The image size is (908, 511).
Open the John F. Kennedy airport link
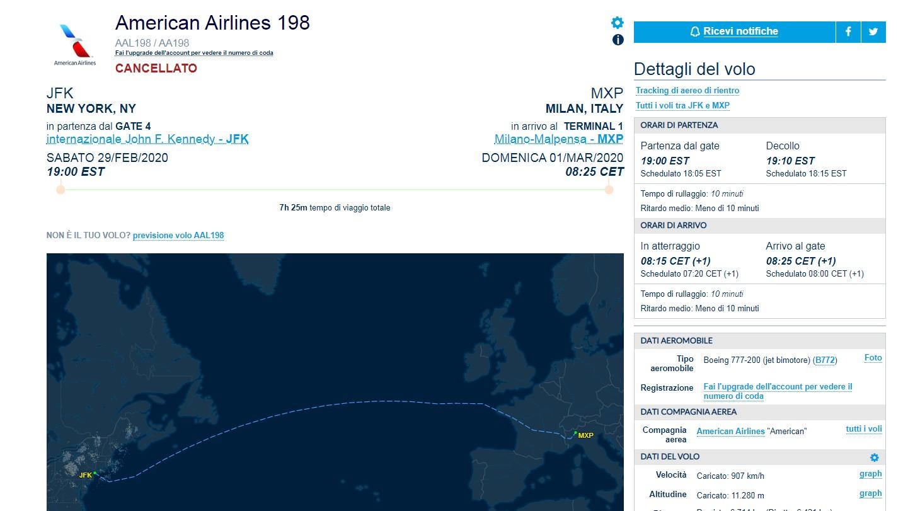click(x=147, y=139)
